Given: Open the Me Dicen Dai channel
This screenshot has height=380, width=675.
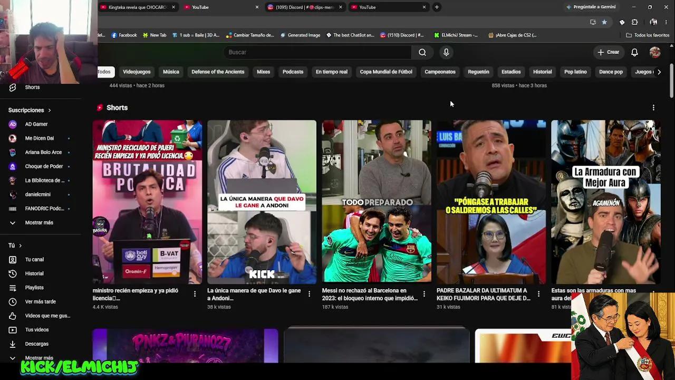Looking at the screenshot, I should tap(41, 138).
